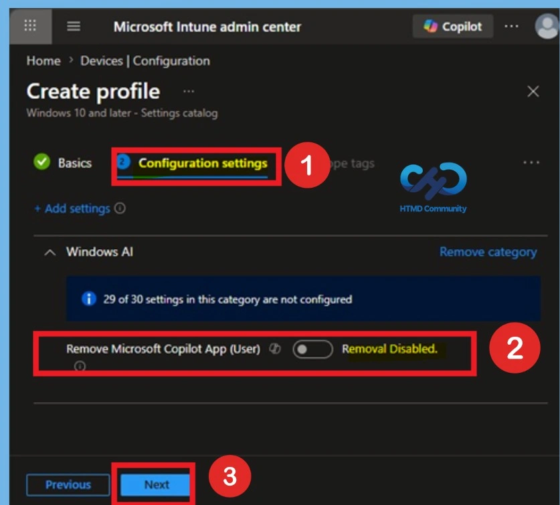The height and width of the screenshot is (505, 560).
Task: Click '29 of 30 settings' message text
Action: coord(227,299)
